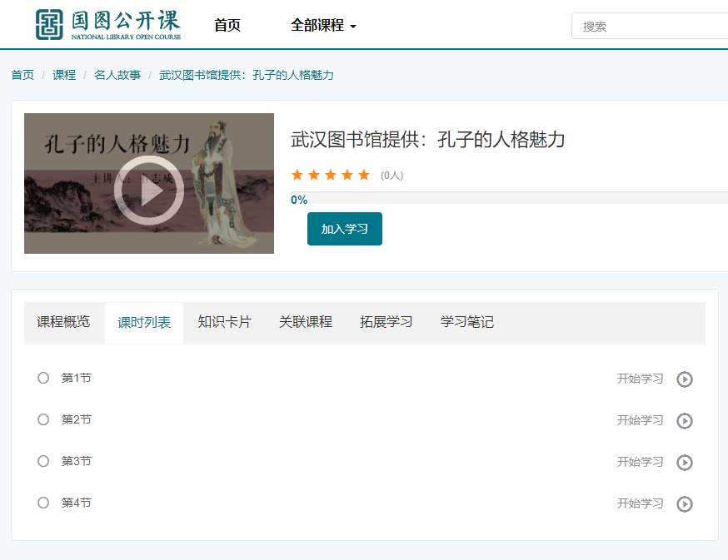Open the 第2节 lesson title
This screenshot has width=728, height=560.
click(77, 419)
